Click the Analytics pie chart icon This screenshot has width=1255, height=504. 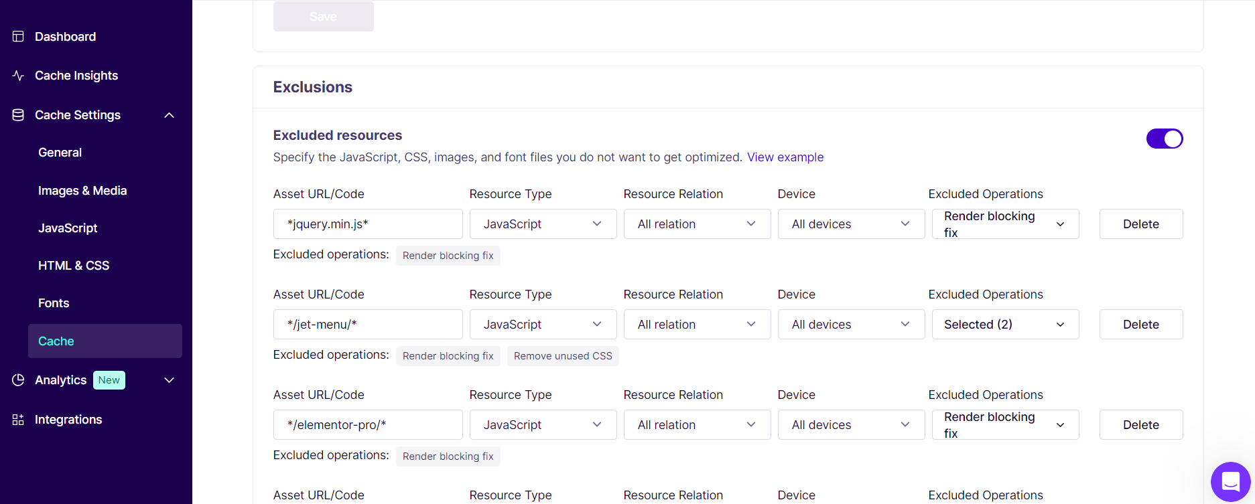coord(18,380)
